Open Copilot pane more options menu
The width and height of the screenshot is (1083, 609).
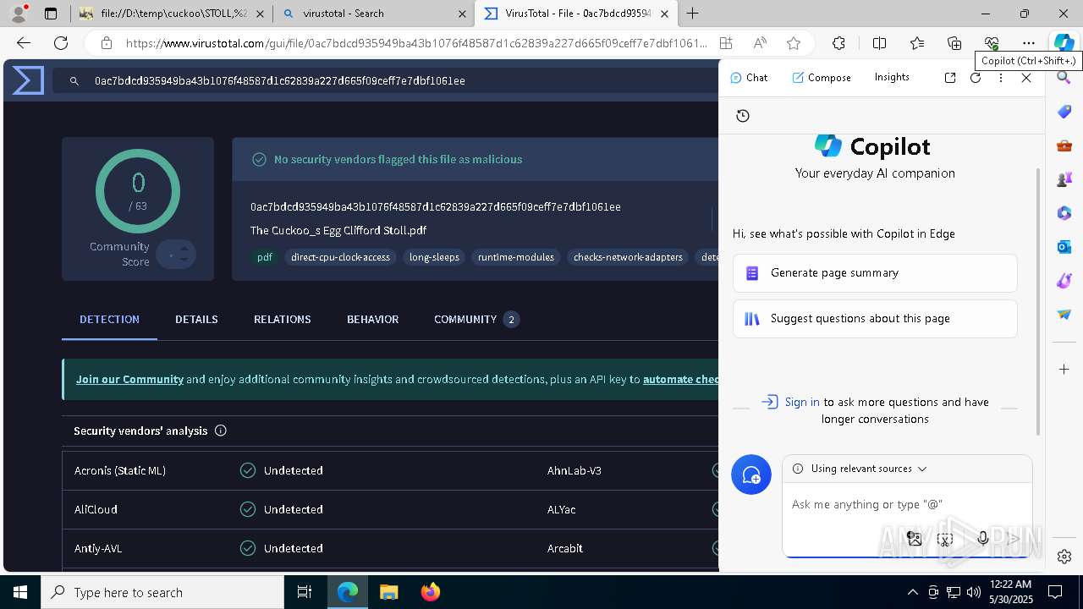[x=1001, y=77]
